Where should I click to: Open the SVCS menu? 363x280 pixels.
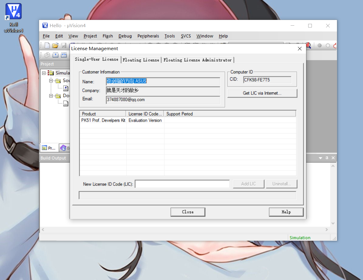(x=186, y=36)
